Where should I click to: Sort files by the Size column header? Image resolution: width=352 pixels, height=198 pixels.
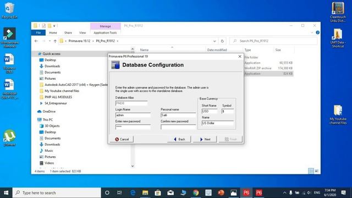click(278, 50)
